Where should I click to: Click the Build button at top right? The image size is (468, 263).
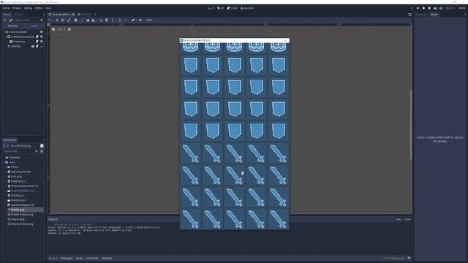(x=462, y=8)
